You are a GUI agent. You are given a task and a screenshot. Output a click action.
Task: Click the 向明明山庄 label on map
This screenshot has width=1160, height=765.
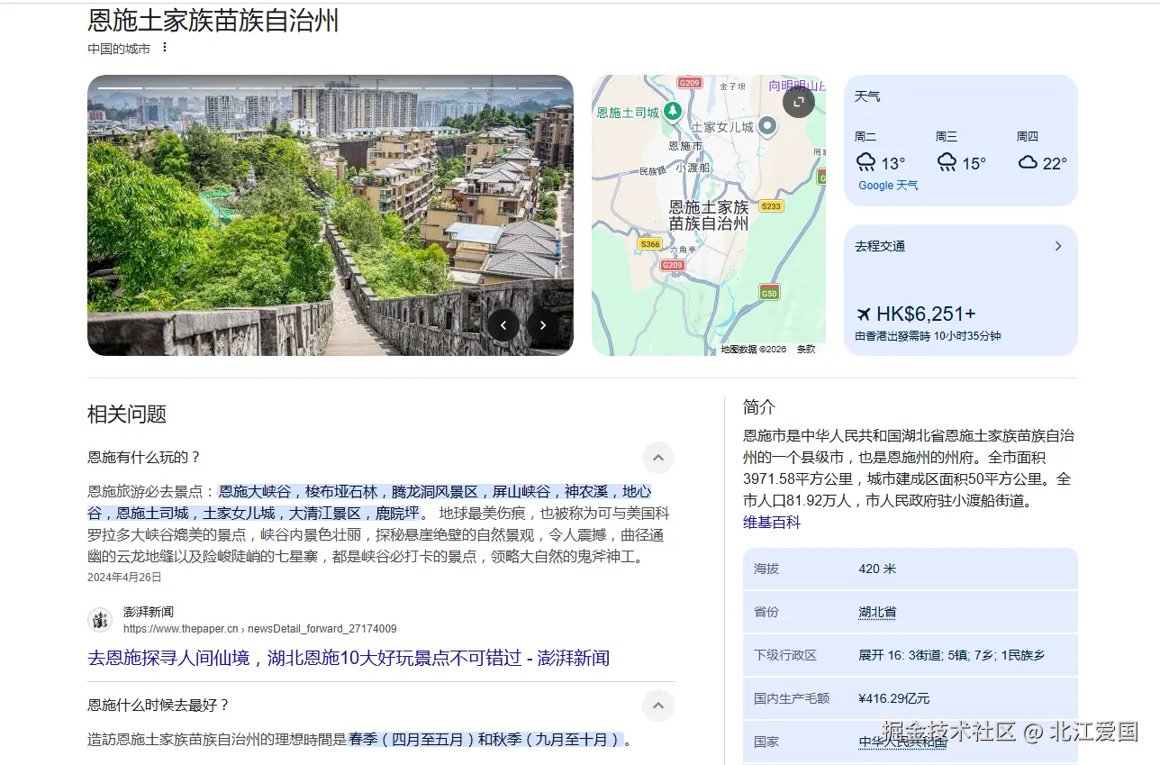796,86
